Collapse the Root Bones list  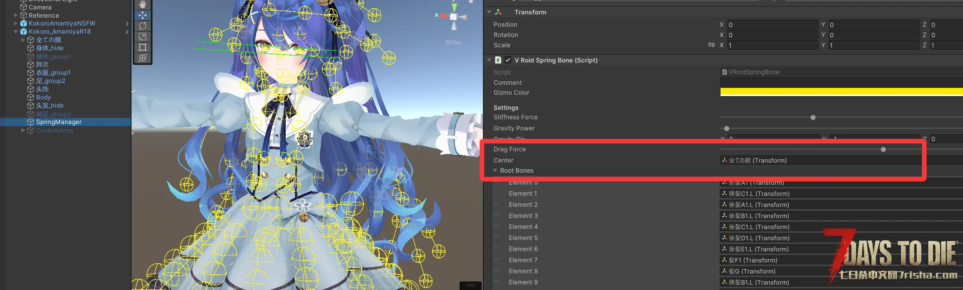click(495, 170)
